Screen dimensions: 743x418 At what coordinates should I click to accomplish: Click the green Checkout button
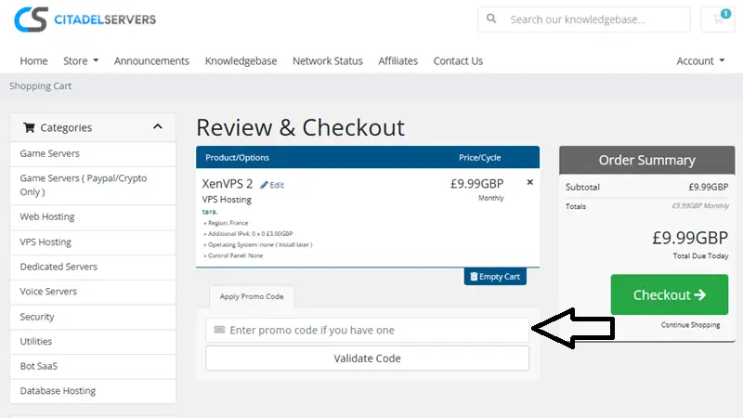click(x=669, y=295)
